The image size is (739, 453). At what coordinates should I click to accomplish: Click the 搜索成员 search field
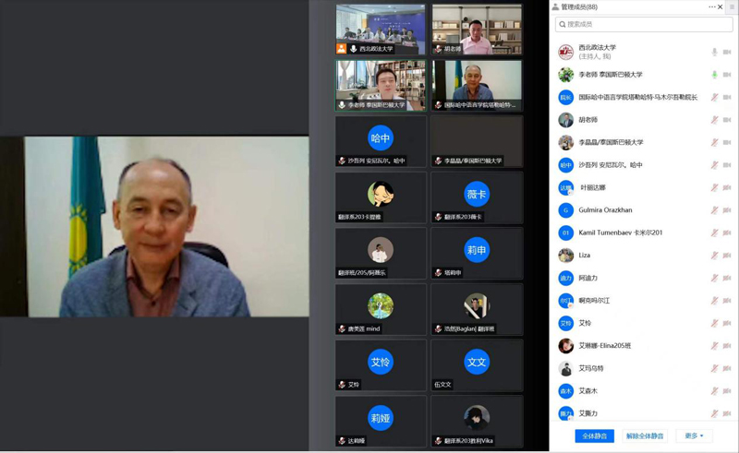coord(643,24)
